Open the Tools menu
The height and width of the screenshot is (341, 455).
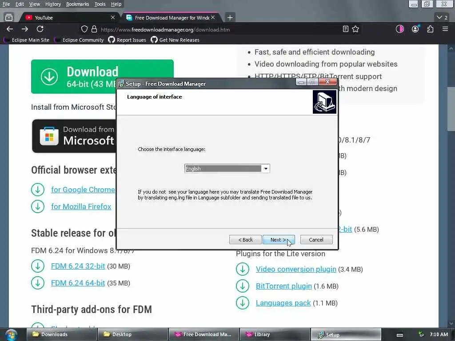point(100,4)
